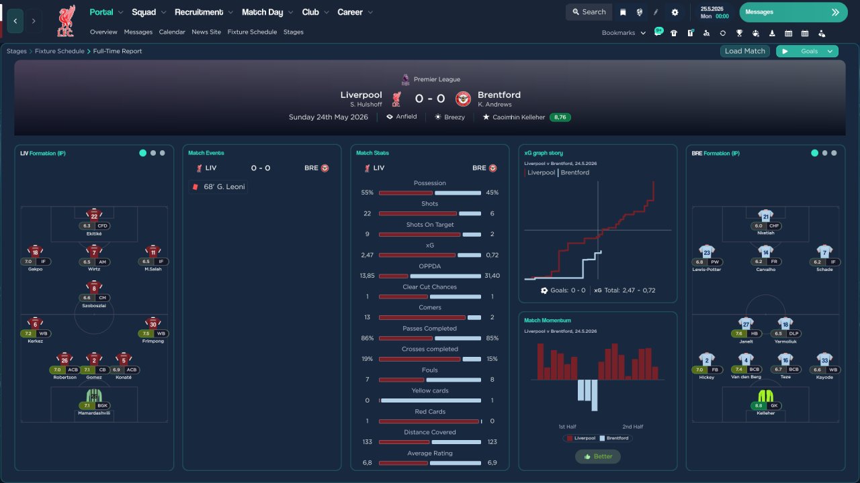This screenshot has width=860, height=483.
Task: Click the Better feedback button
Action: pos(598,457)
